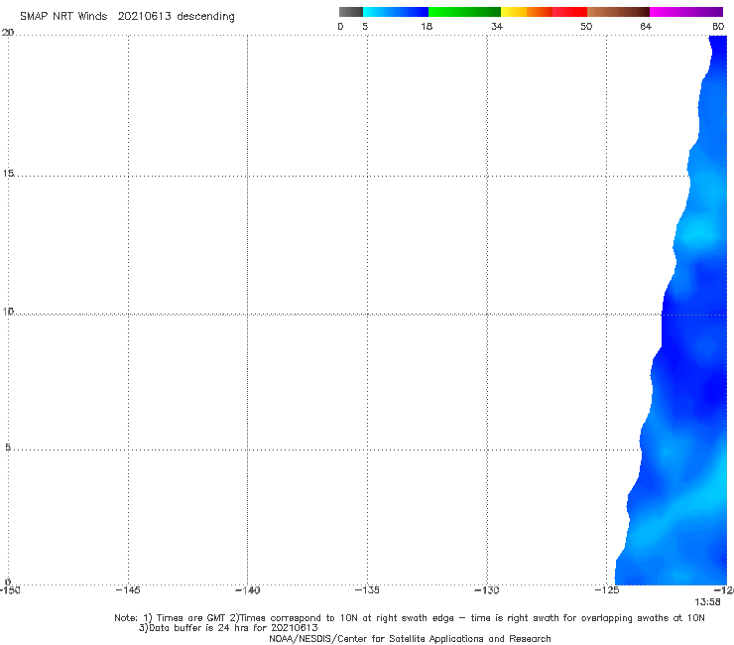This screenshot has height=645, width=734.
Task: Click the longitude axis label '-140'
Action: (x=247, y=590)
